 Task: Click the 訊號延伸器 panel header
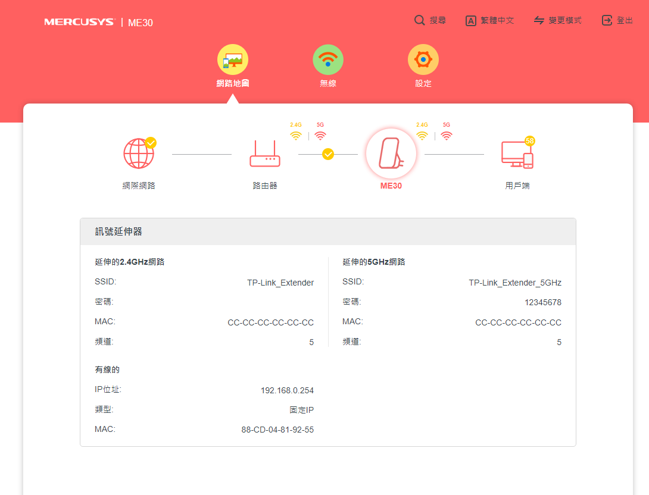click(x=328, y=231)
